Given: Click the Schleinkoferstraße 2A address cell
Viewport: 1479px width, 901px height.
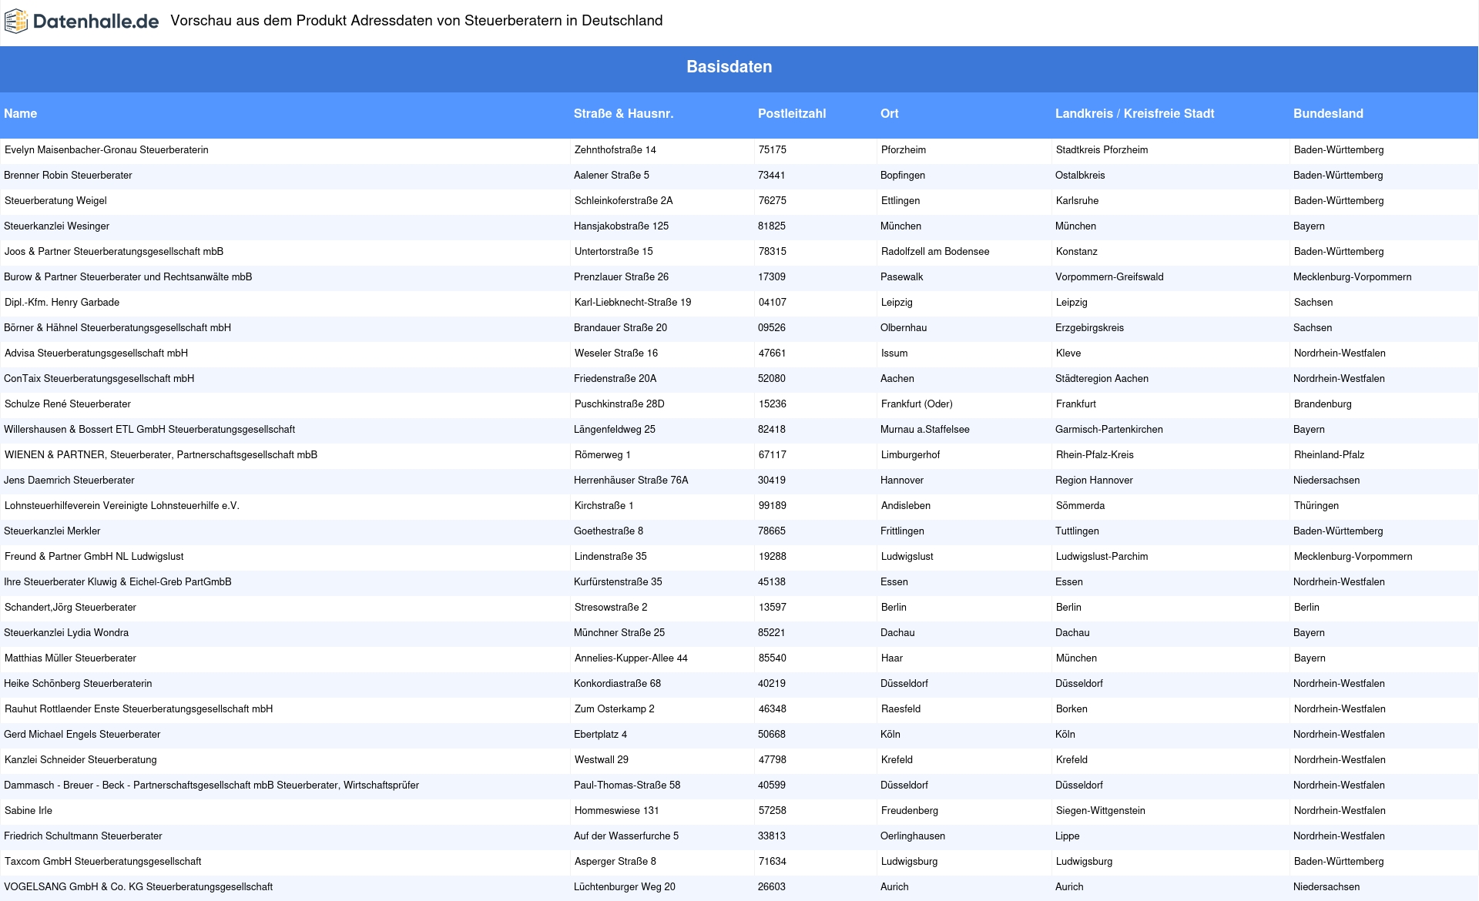Looking at the screenshot, I should (x=624, y=201).
